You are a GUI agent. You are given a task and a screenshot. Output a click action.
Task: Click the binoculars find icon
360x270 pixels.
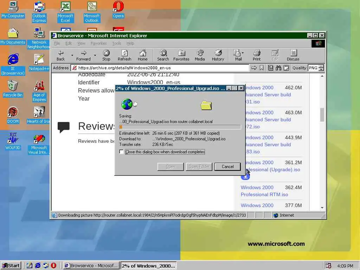[x=278, y=68]
